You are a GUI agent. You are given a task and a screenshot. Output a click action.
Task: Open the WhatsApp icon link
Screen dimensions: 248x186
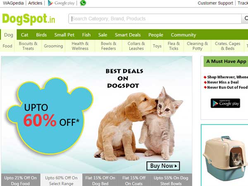pos(83,3)
